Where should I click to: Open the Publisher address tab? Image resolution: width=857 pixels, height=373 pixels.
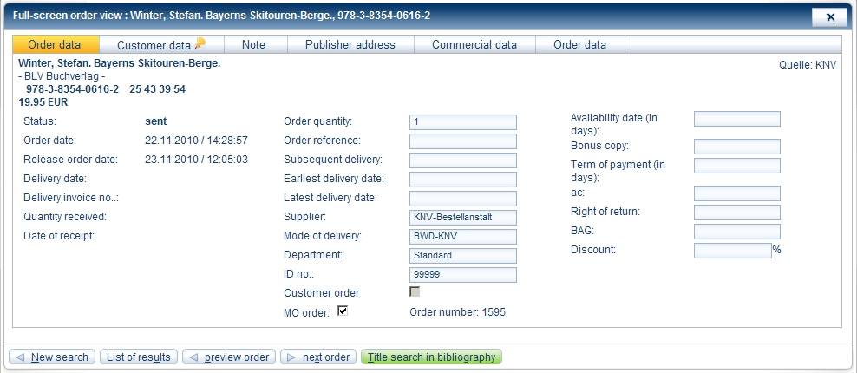point(350,44)
